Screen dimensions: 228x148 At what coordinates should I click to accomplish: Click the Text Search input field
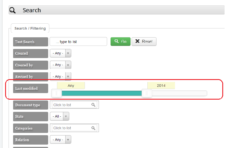pyautogui.click(x=78, y=42)
